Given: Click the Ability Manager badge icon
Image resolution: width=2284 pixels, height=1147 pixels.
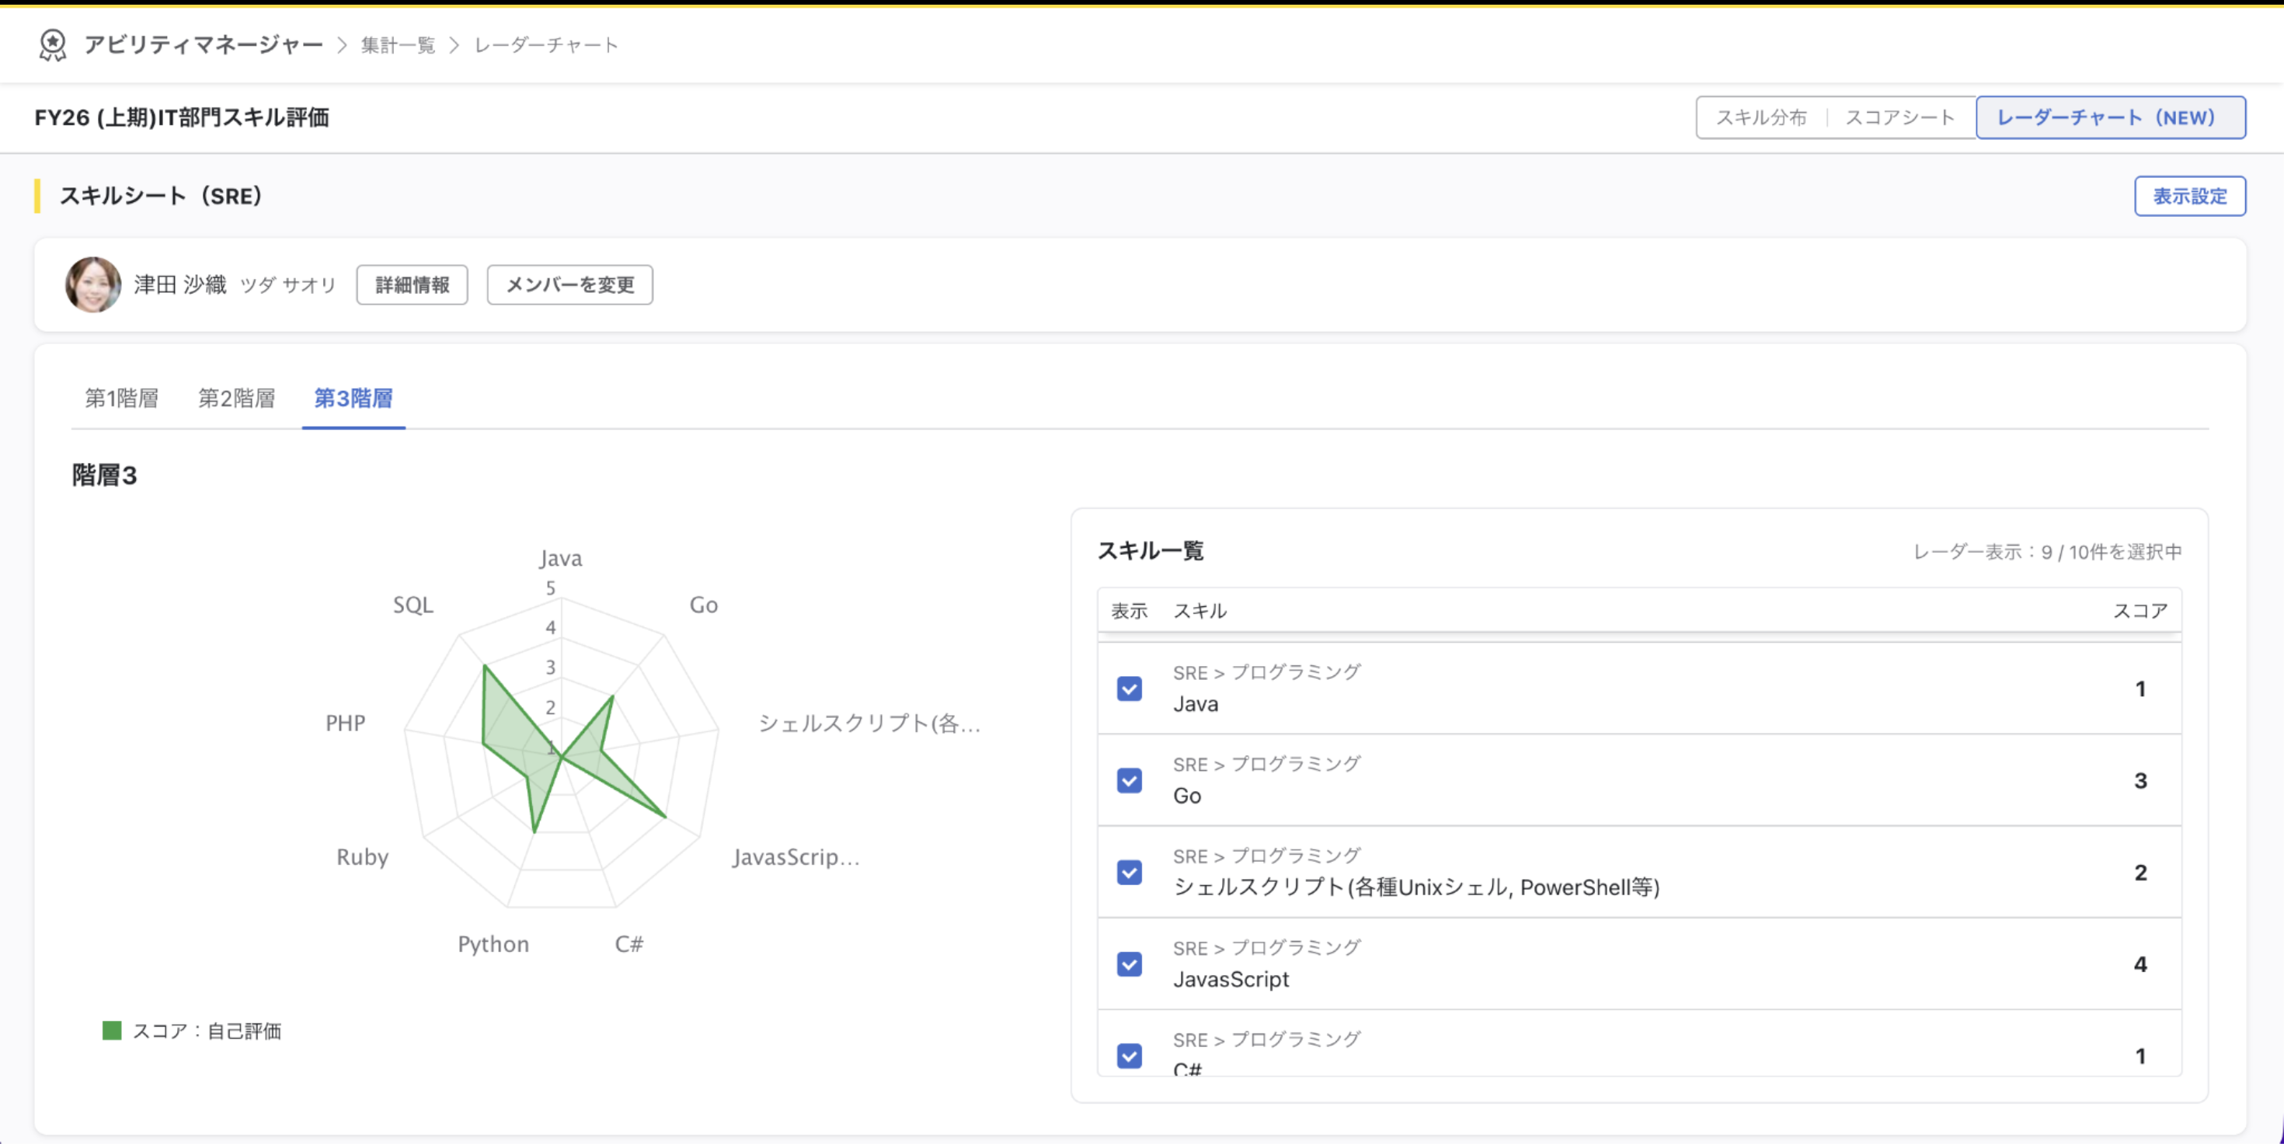Looking at the screenshot, I should coord(52,44).
